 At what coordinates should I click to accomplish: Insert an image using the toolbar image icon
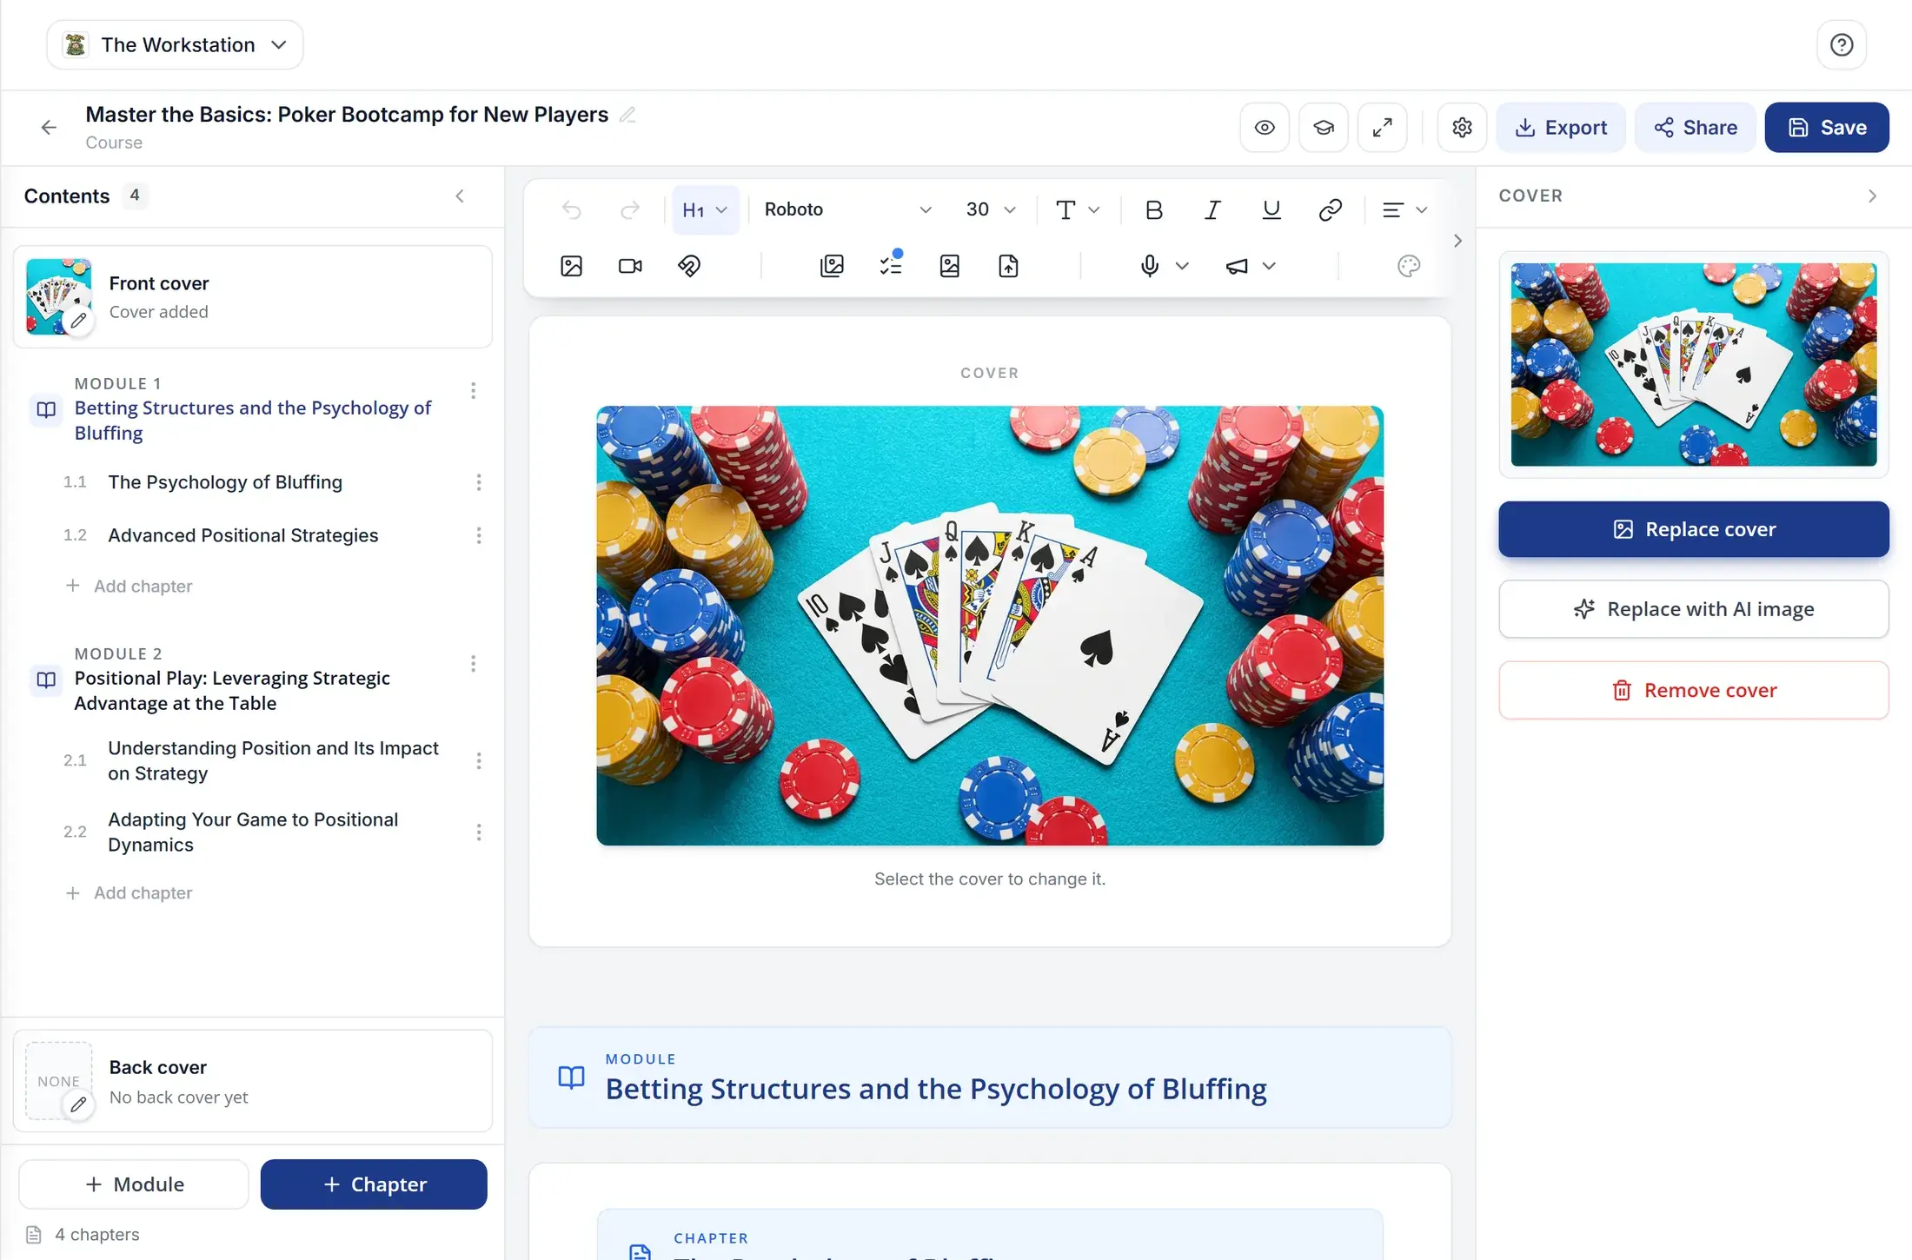point(571,266)
